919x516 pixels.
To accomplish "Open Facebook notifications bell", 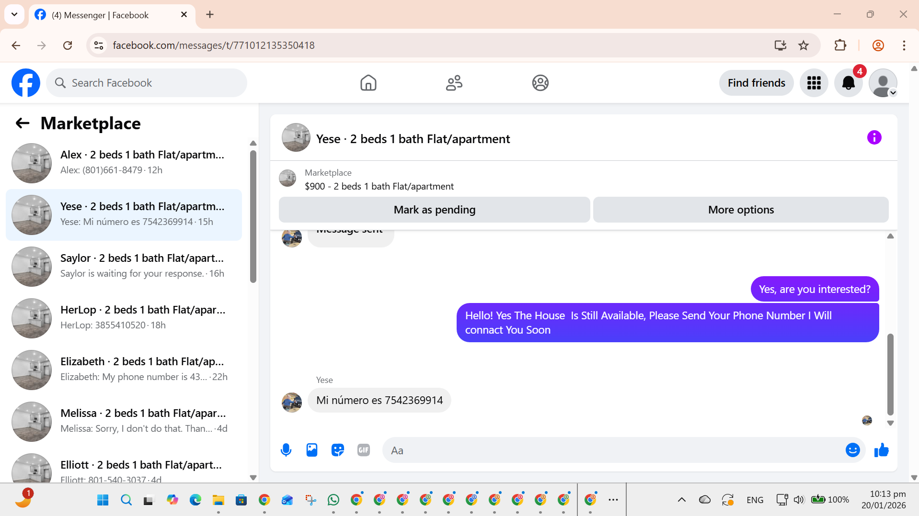I will coord(849,83).
